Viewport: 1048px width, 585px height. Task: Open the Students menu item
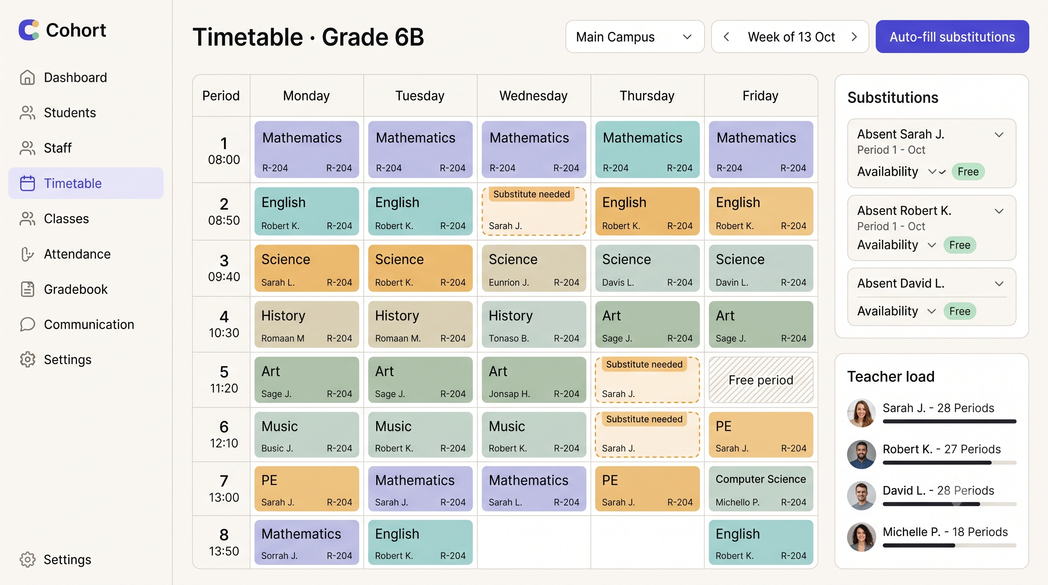coord(86,113)
